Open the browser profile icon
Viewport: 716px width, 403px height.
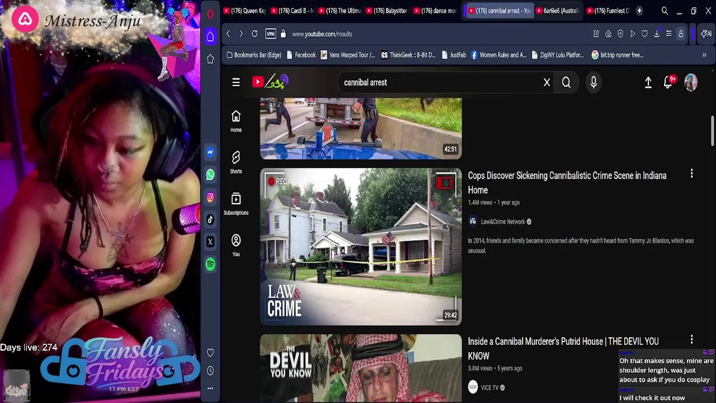[x=681, y=34]
